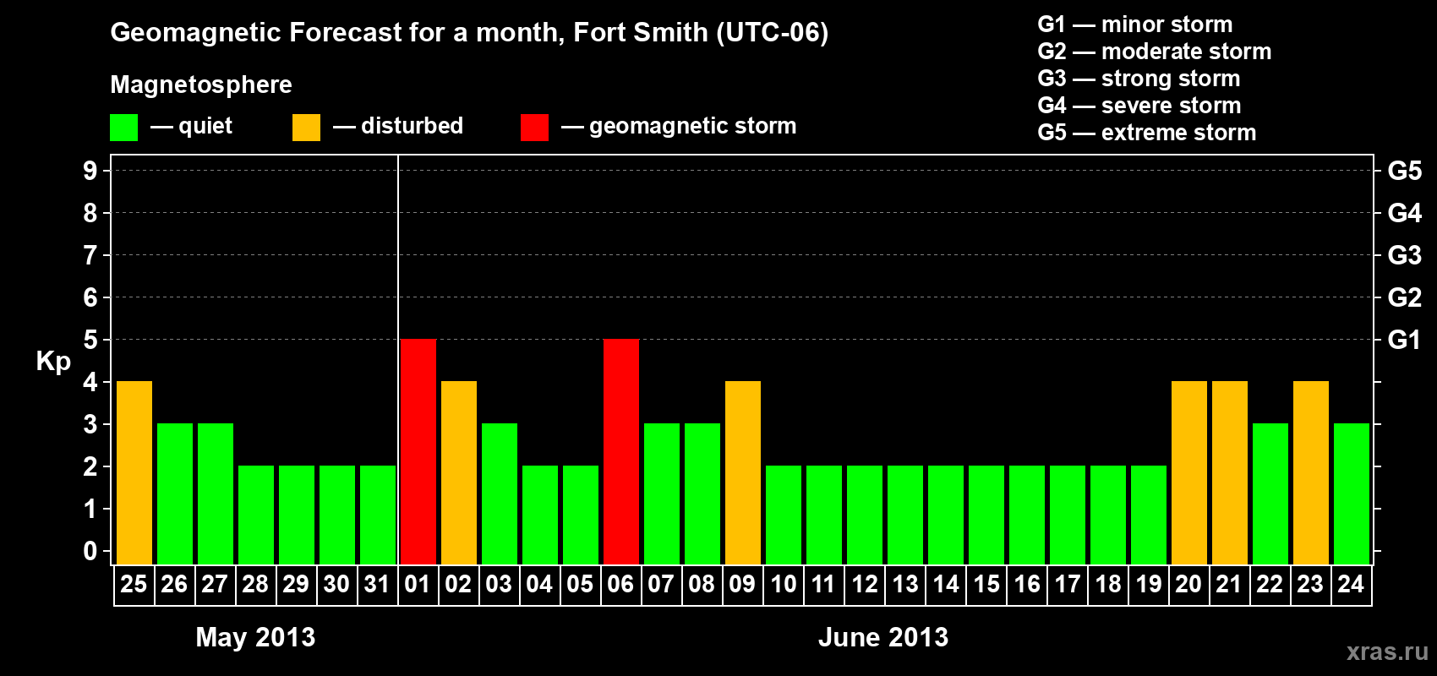The width and height of the screenshot is (1437, 676).
Task: Click the Kp axis label
Action: (53, 362)
